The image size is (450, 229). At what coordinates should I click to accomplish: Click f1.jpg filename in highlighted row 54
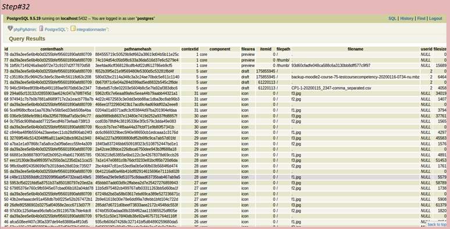[x=296, y=177]
